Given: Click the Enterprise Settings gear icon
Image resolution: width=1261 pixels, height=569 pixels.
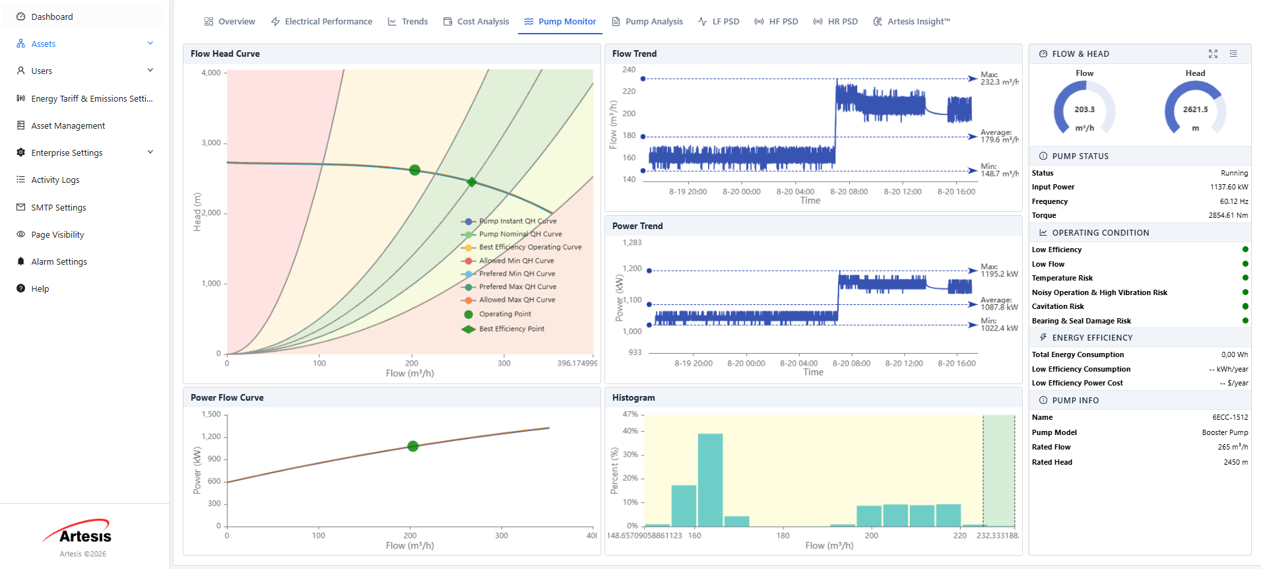Looking at the screenshot, I should tap(20, 152).
